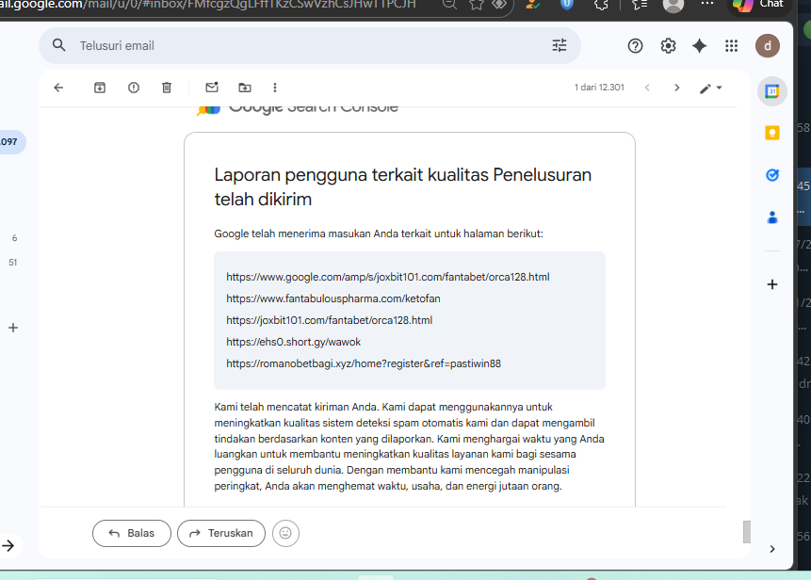Click the browser bookmark star icon
Image resolution: width=811 pixels, height=580 pixels.
(x=477, y=4)
